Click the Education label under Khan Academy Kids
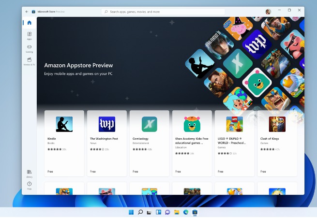This screenshot has height=218, width=317. (181, 147)
